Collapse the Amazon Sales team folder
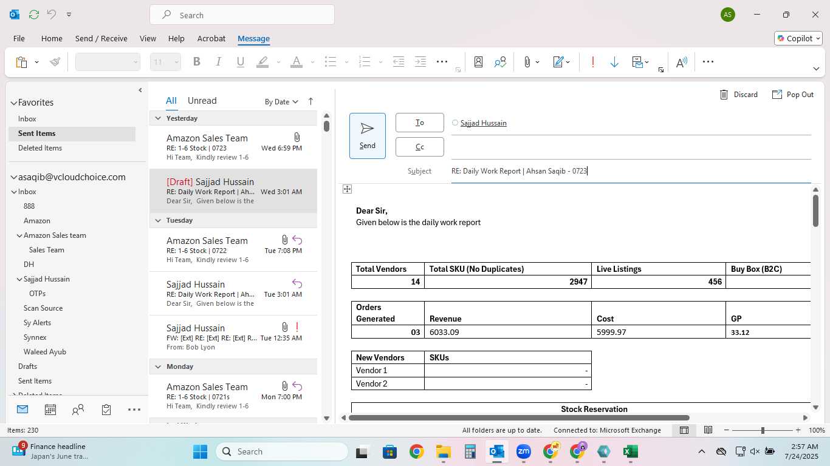This screenshot has height=466, width=830. 19,235
